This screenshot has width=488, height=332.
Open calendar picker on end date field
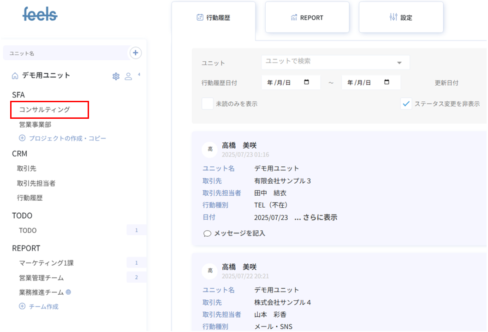(387, 82)
